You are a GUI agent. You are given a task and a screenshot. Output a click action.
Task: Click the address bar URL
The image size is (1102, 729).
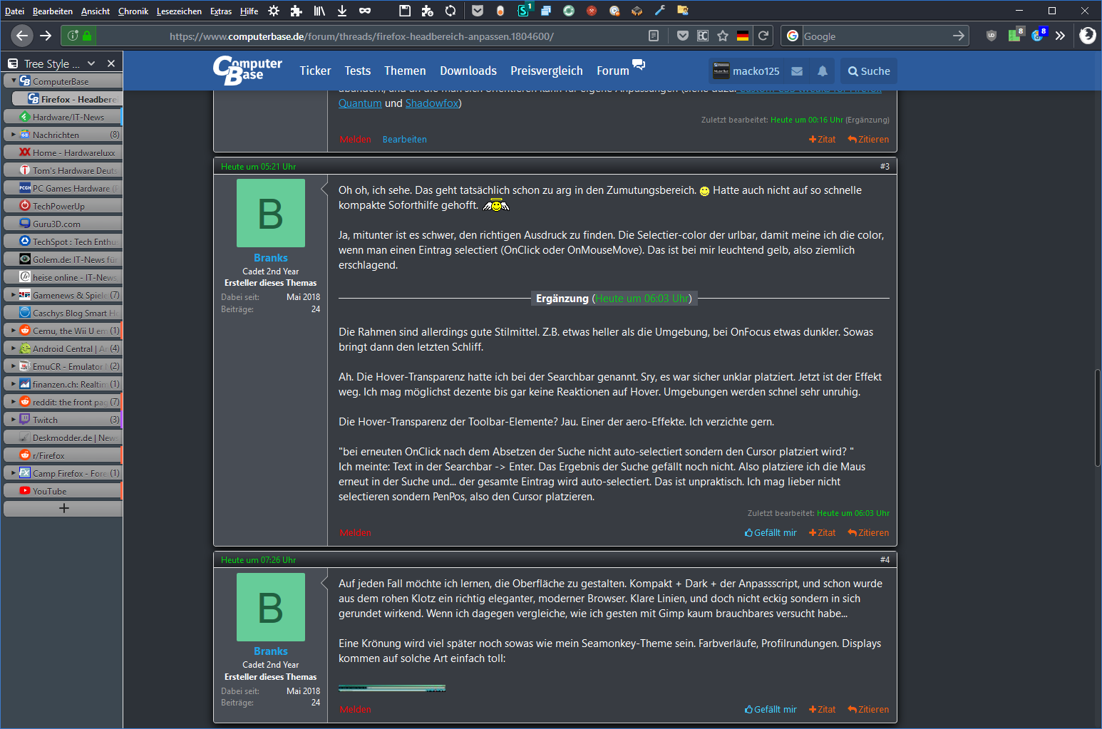(x=361, y=36)
